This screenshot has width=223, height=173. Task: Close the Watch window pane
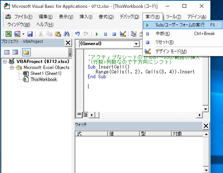(206, 126)
